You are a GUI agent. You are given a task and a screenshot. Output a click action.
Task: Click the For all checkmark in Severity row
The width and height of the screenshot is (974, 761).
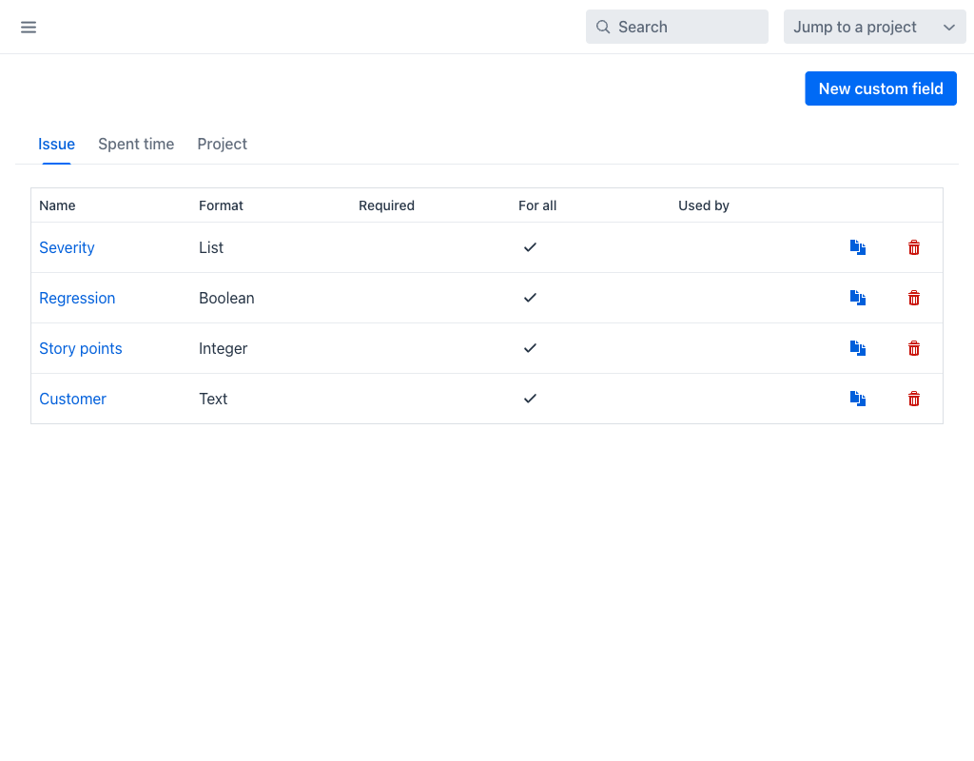tap(530, 247)
